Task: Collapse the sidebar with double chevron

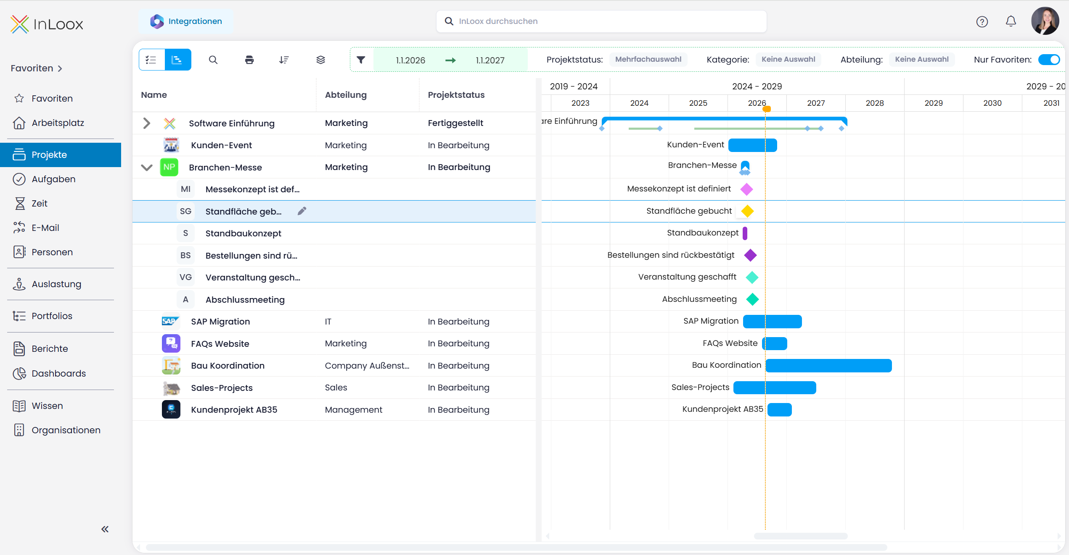Action: tap(105, 529)
